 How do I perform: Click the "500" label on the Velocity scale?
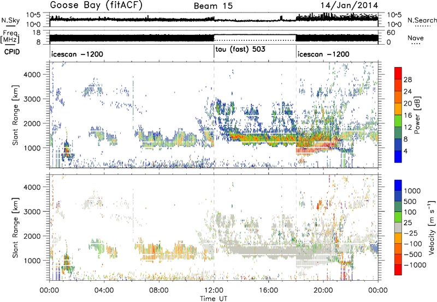click(x=410, y=202)
